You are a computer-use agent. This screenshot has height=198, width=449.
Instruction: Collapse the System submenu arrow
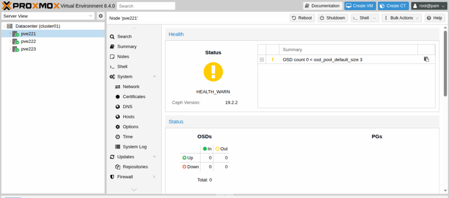pyautogui.click(x=155, y=77)
